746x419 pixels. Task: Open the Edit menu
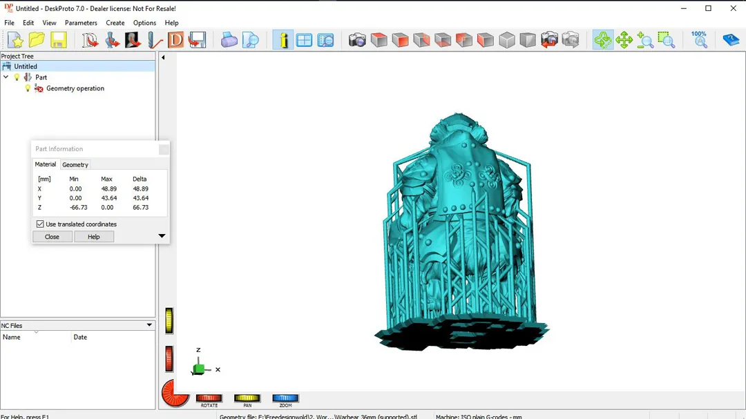(28, 23)
